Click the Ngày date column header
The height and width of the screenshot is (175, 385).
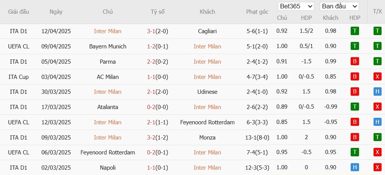(x=56, y=12)
